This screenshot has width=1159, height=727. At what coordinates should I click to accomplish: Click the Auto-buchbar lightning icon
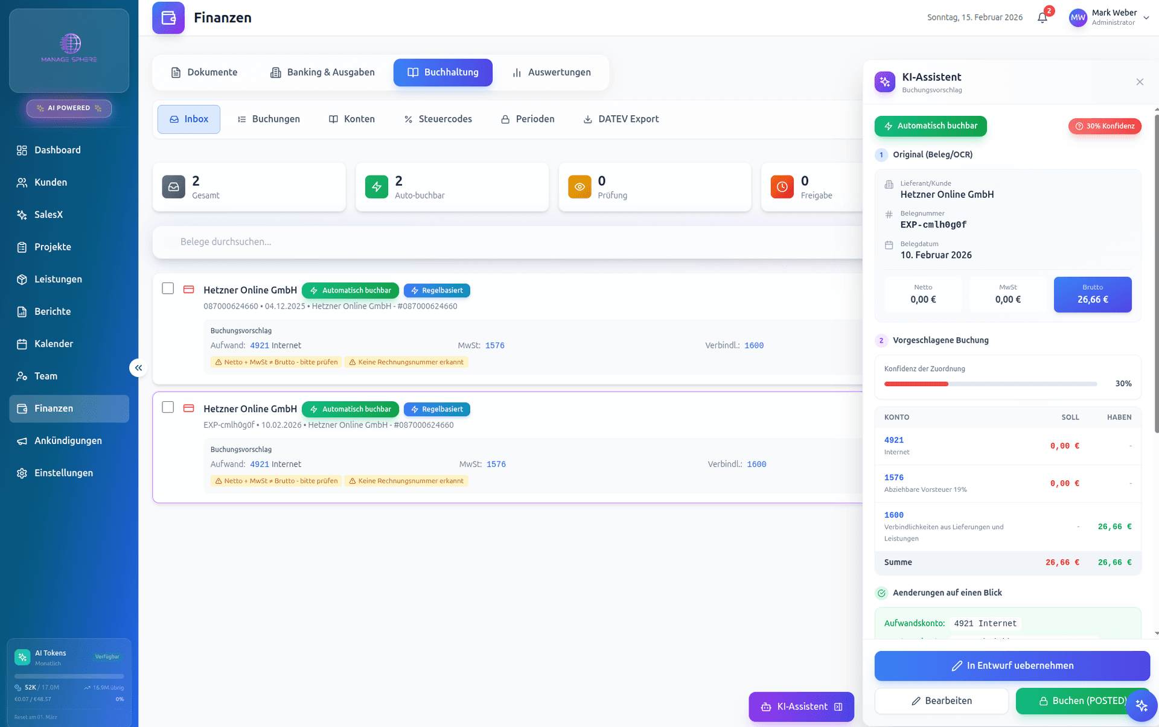377,187
